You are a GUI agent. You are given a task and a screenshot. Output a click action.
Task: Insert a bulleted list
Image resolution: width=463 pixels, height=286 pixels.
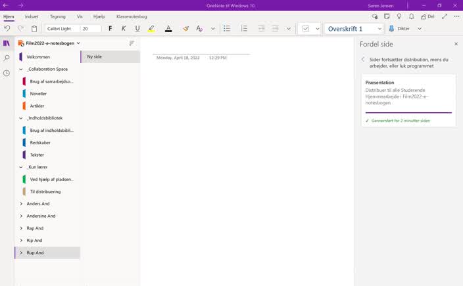(x=227, y=29)
